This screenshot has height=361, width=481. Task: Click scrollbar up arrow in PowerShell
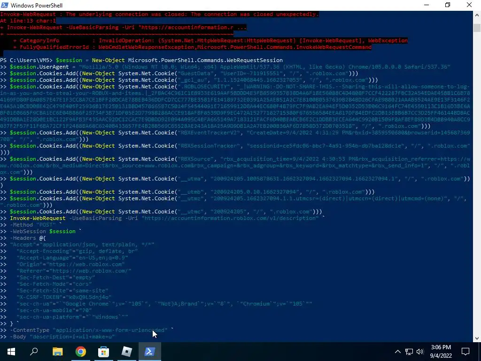[x=477, y=15]
